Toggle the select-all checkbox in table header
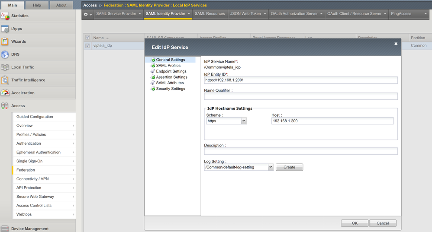This screenshot has width=432, height=232. (x=88, y=38)
